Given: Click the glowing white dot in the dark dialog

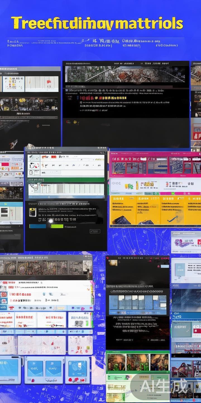Looking at the screenshot, I should (51, 221).
